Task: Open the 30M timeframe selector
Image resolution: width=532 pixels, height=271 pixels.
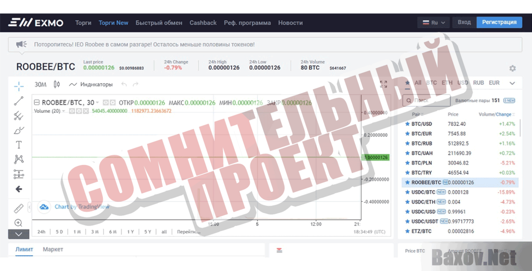Action: click(41, 84)
